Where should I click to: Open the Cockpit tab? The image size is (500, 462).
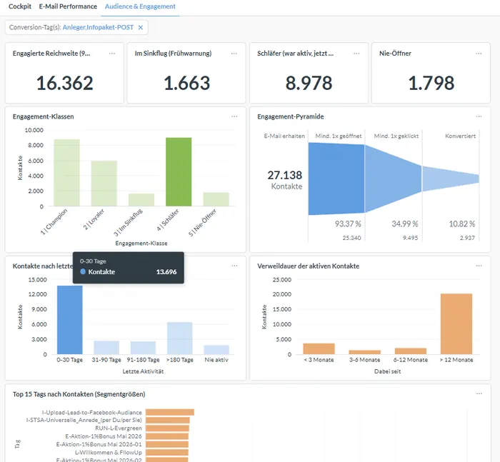click(20, 6)
